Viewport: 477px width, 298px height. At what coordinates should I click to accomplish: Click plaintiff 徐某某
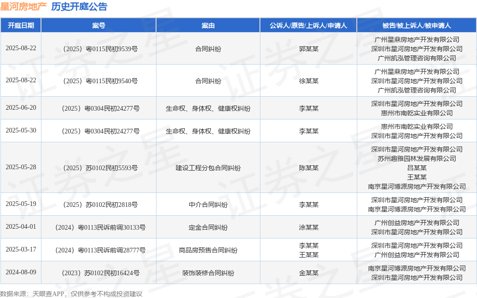tap(308, 81)
